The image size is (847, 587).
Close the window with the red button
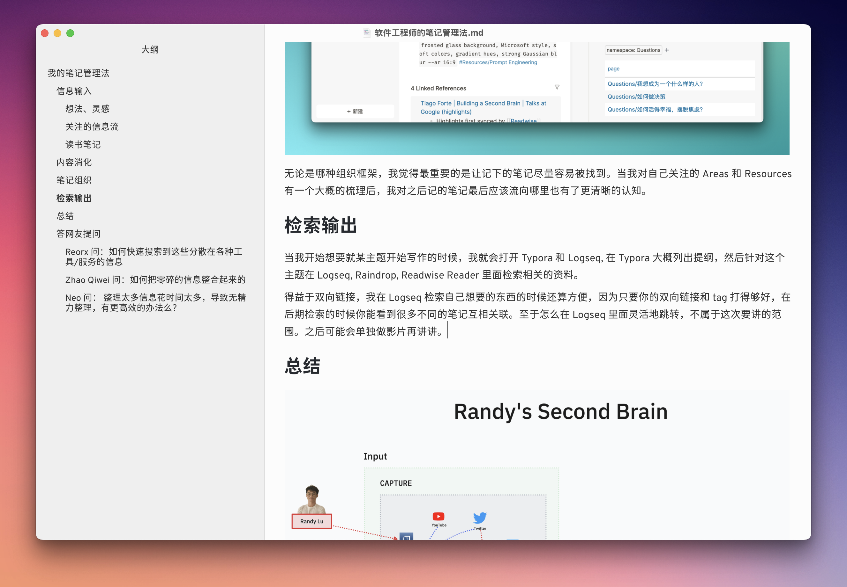[45, 33]
